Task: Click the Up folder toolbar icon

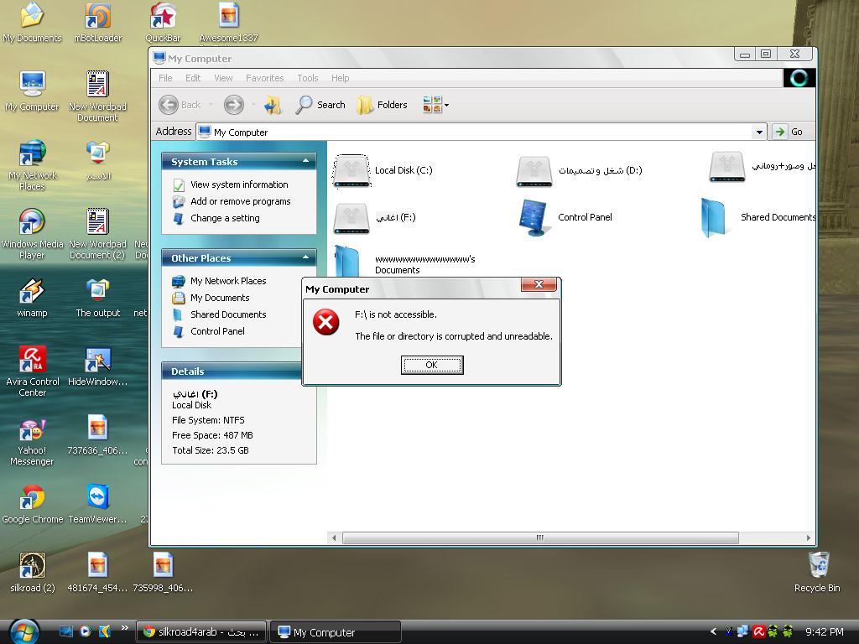Action: click(x=273, y=105)
